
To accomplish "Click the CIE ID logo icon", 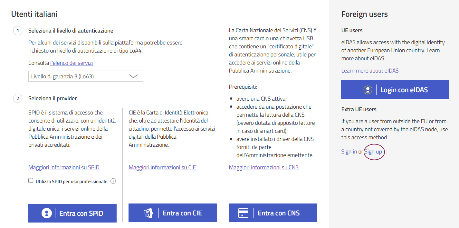I will 148,213.
